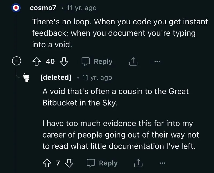Open the overflow menu on the deleted comment
The width and height of the screenshot is (214, 173).
(162, 163)
